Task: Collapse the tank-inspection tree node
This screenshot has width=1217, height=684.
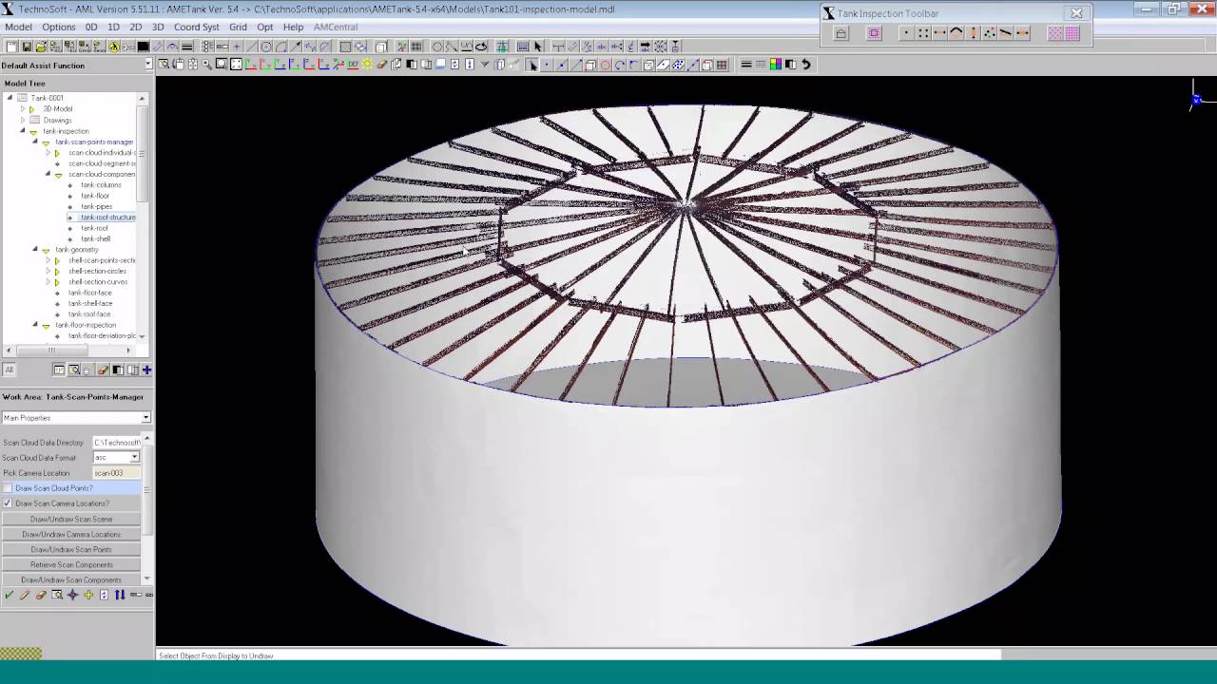Action: (23, 131)
